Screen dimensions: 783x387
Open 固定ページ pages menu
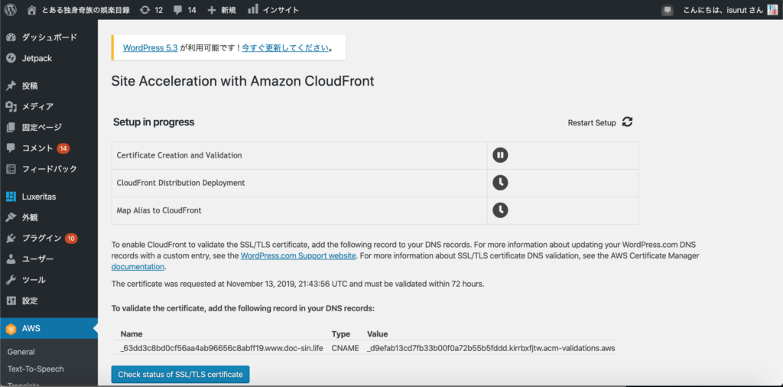[x=49, y=127]
